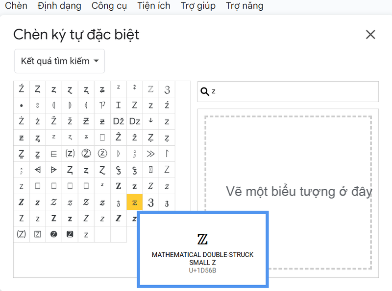Select the upward harpoon arrow symbol

167,154
